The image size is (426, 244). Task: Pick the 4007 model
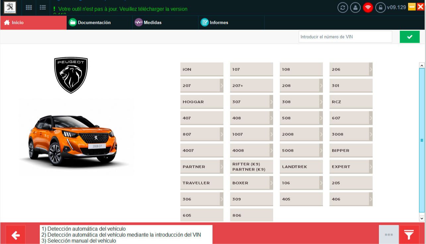coord(202,150)
